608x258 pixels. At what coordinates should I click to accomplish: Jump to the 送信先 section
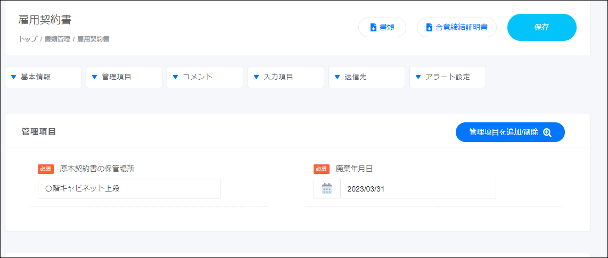coord(367,77)
